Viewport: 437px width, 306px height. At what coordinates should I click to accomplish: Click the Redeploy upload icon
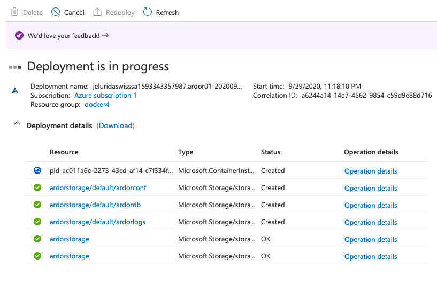97,12
